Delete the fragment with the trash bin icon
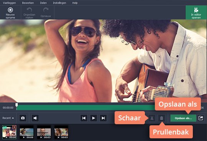The image size is (207, 141). (x=161, y=118)
